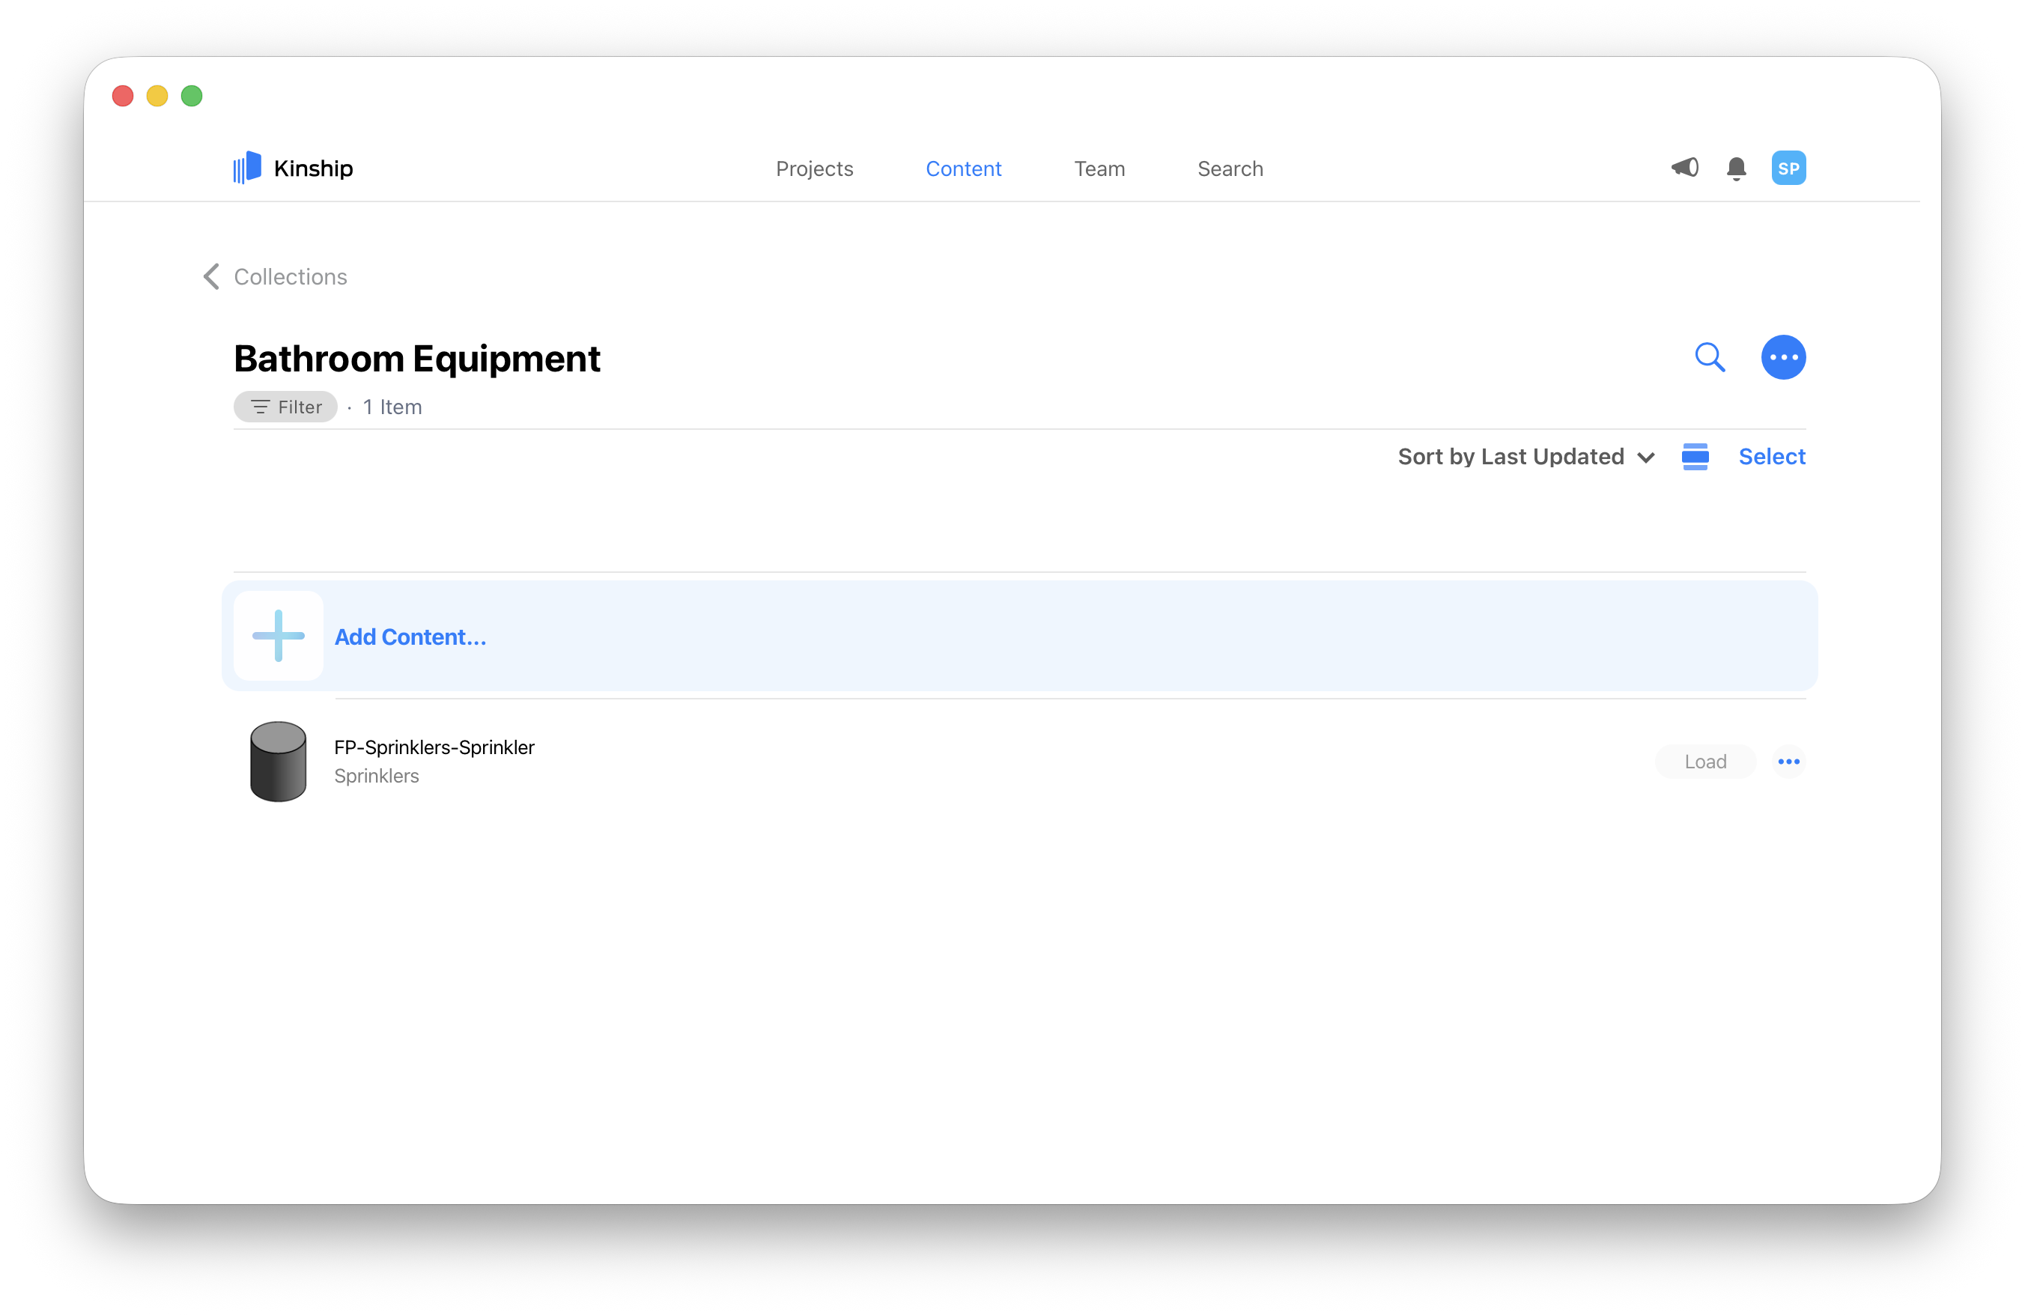Toggle the list view layout icon

tap(1695, 457)
